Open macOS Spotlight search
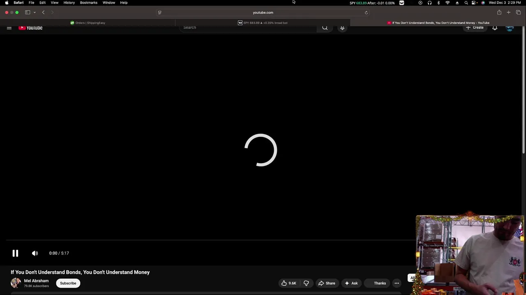526x295 pixels. (466, 3)
